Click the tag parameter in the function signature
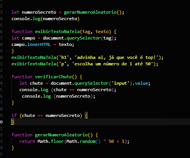The width and height of the screenshot is (190, 158). [86, 32]
